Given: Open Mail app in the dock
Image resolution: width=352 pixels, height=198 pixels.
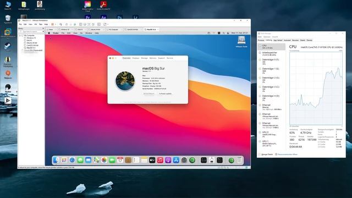Looking at the screenshot, I should [x=88, y=160].
